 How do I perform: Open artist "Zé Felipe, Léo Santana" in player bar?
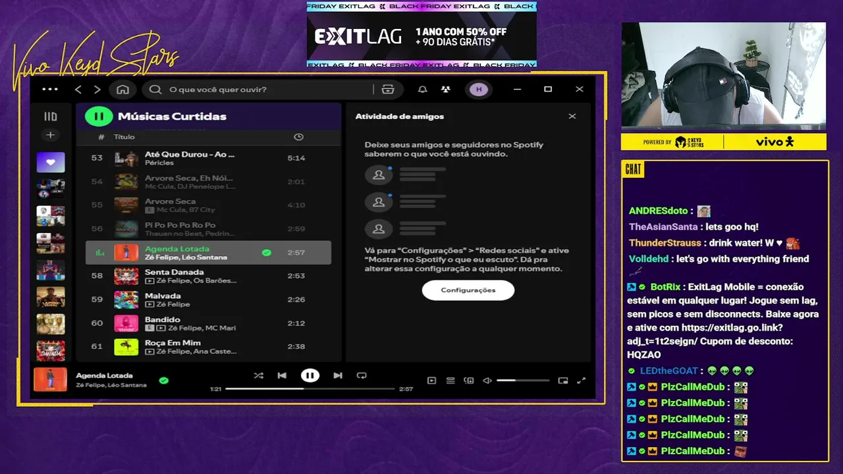click(x=111, y=385)
